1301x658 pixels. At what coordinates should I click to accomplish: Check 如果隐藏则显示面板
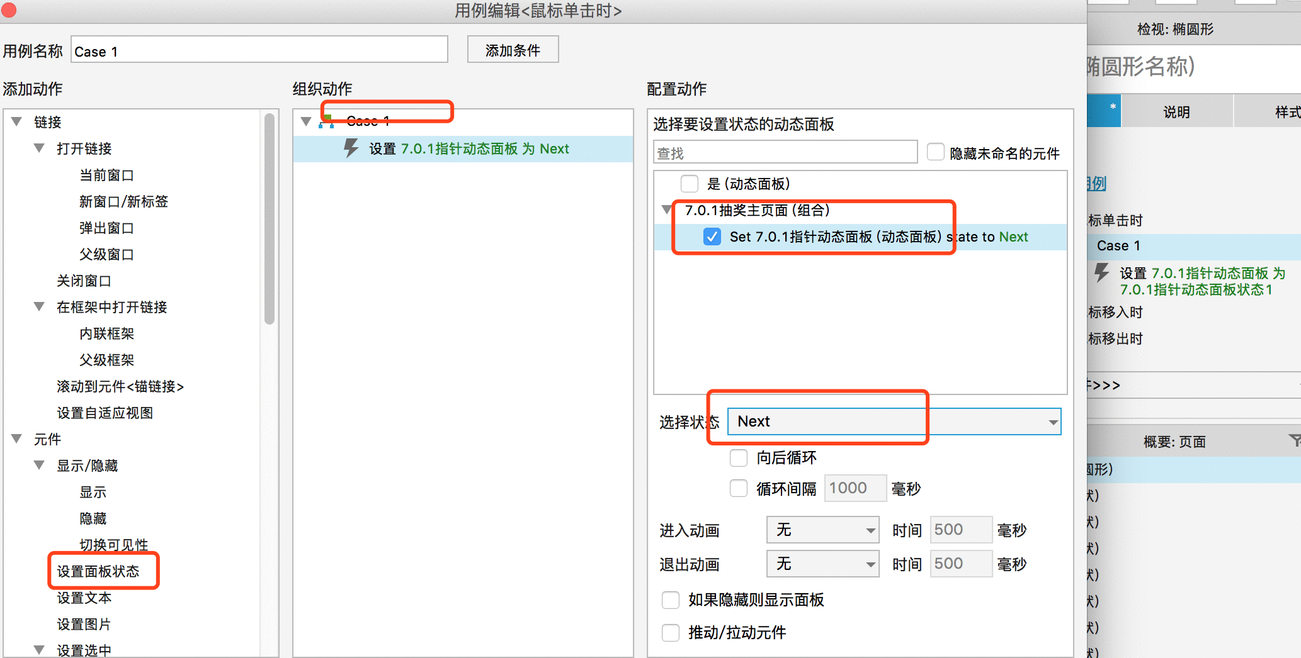671,599
